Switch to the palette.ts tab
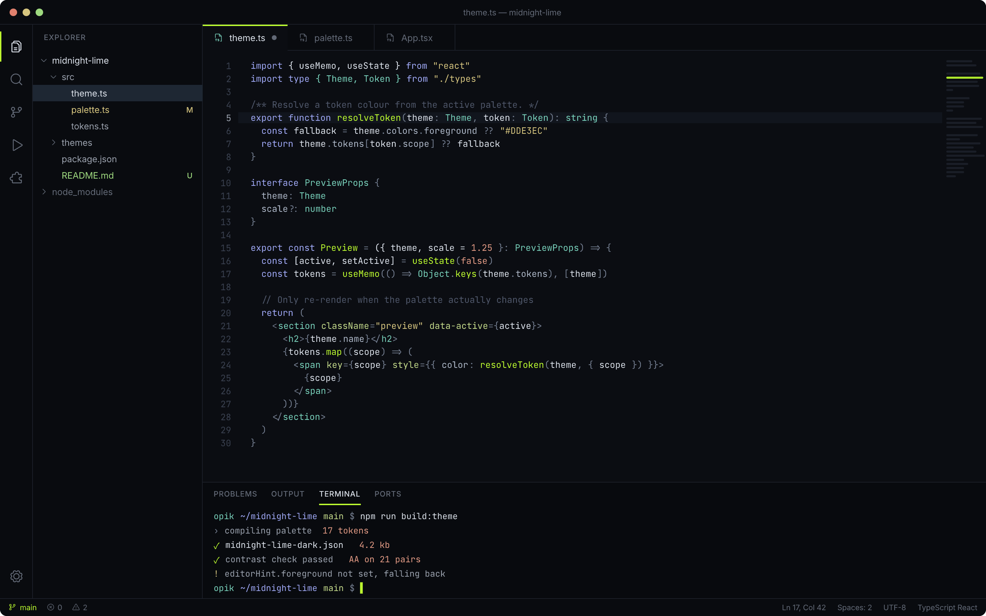 point(331,38)
